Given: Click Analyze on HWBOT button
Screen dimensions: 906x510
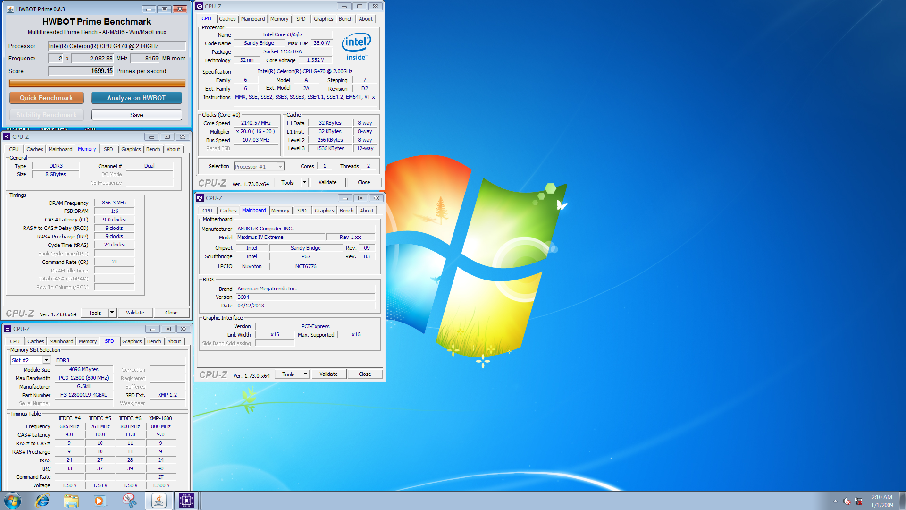Looking at the screenshot, I should (x=136, y=98).
